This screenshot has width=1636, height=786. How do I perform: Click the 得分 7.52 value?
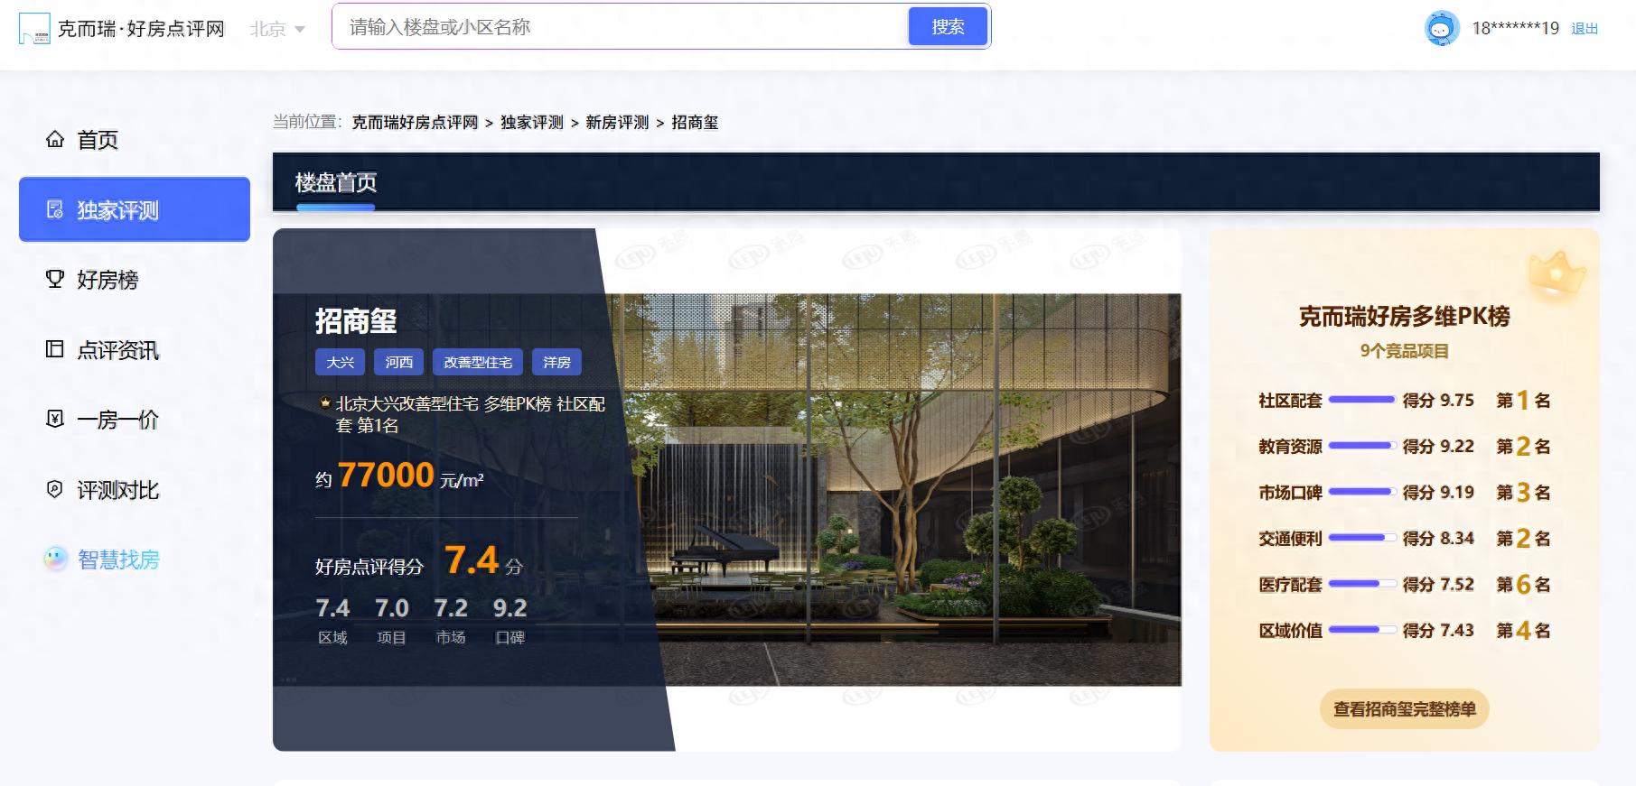pos(1438,584)
